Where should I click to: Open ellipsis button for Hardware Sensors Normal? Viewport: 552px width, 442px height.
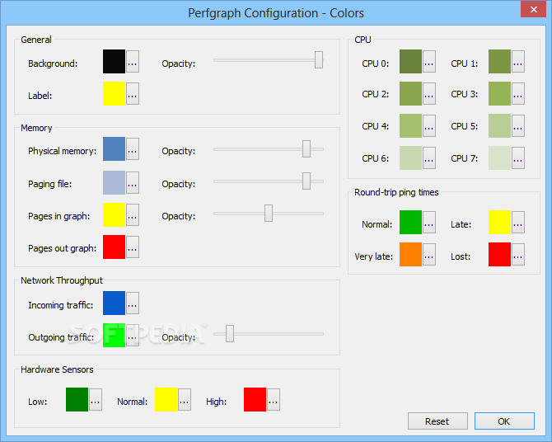(185, 399)
